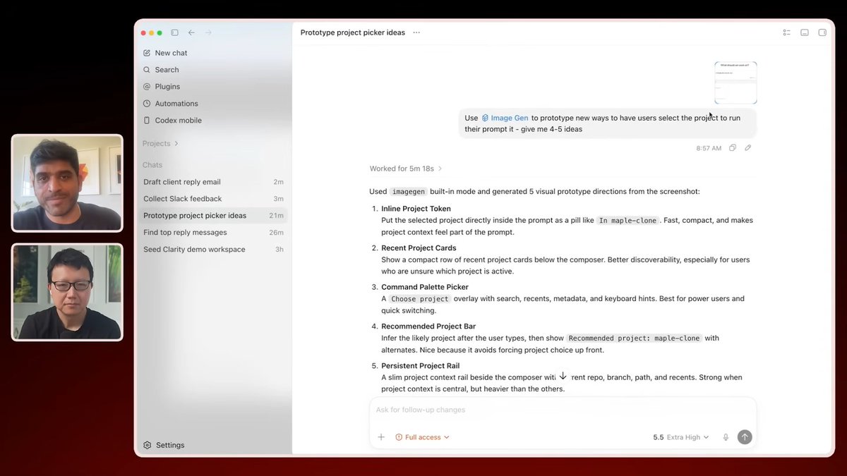Edit the message with the pencil icon

[x=748, y=148]
